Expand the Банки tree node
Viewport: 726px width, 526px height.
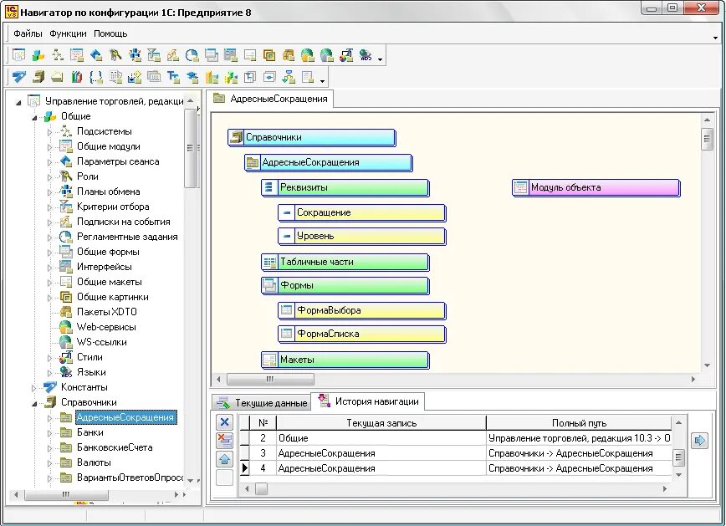(49, 433)
